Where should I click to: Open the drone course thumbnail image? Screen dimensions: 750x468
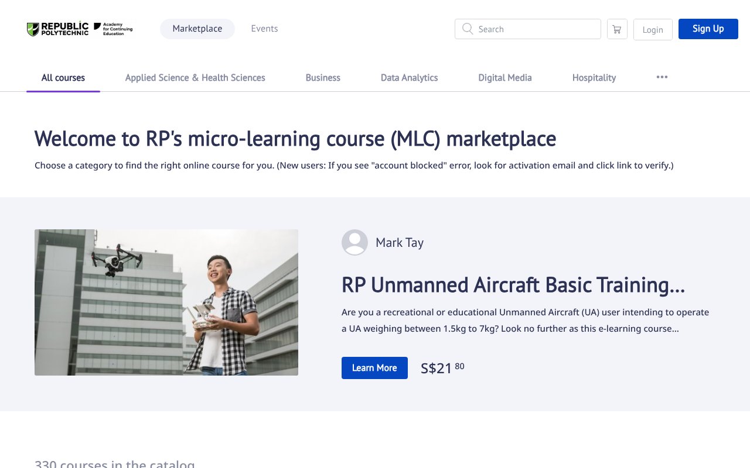(x=166, y=302)
